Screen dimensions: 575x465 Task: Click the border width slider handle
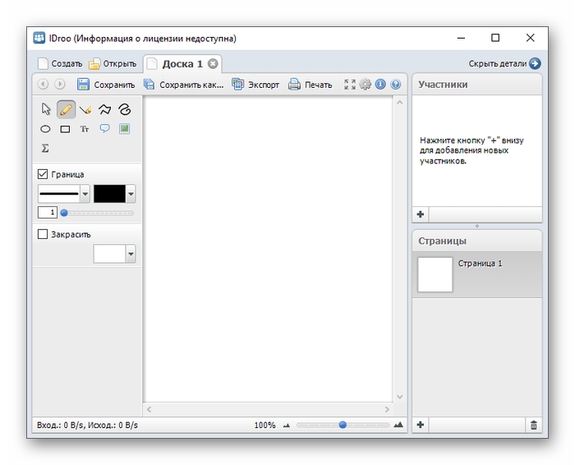[x=64, y=213]
